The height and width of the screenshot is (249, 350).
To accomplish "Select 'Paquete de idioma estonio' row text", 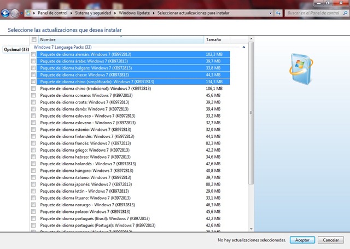I will click(x=86, y=130).
